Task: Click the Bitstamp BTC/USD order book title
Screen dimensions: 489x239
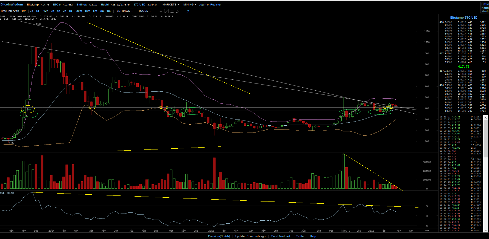Action: pos(463,18)
